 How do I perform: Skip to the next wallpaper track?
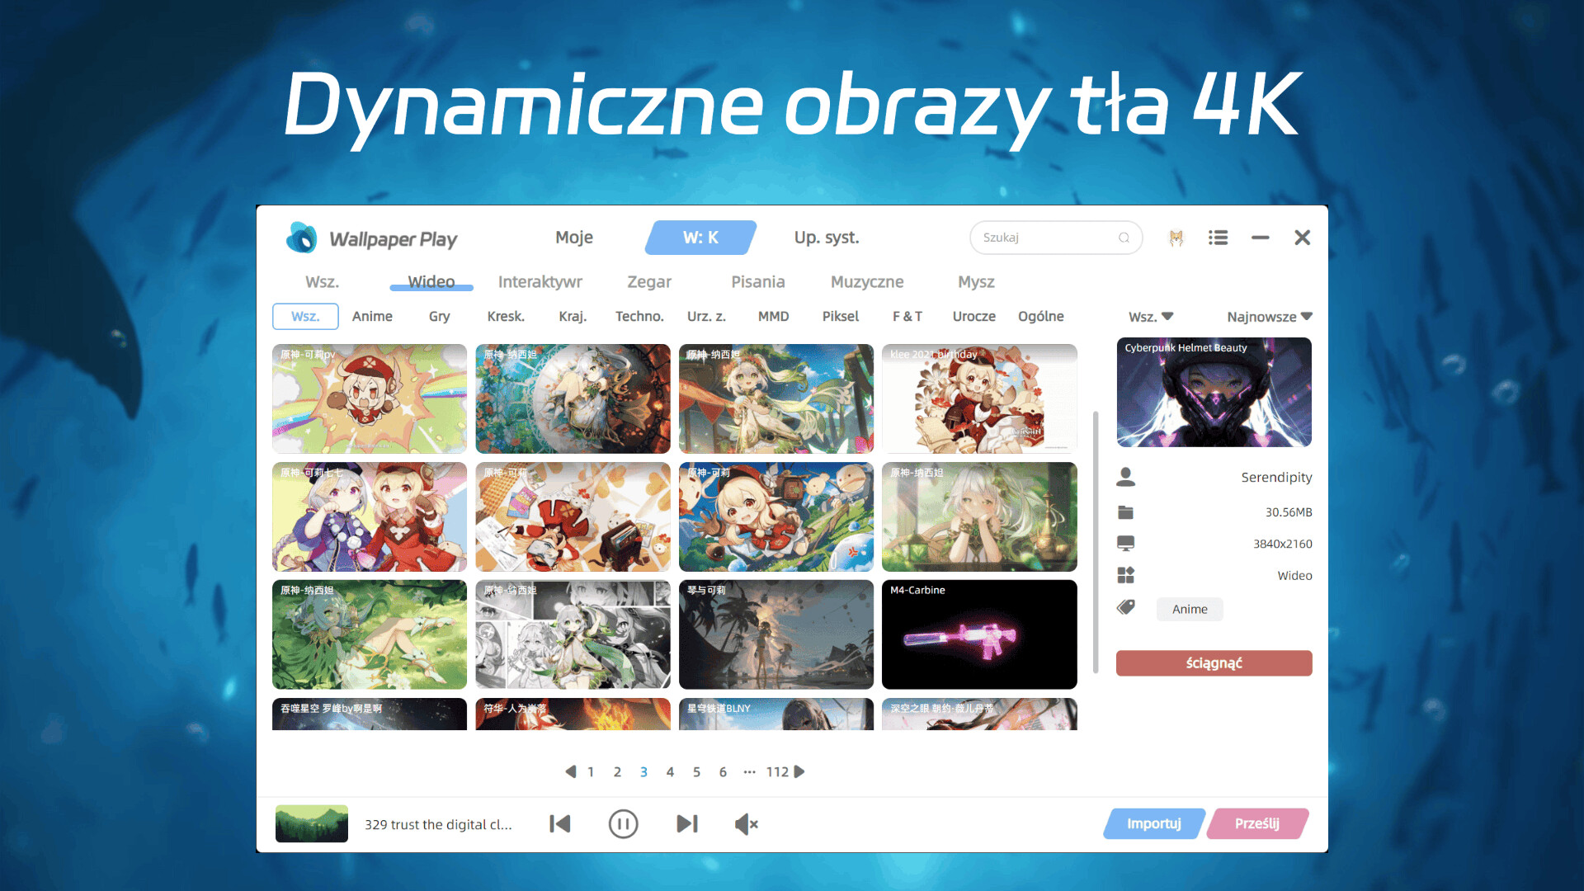tap(686, 823)
